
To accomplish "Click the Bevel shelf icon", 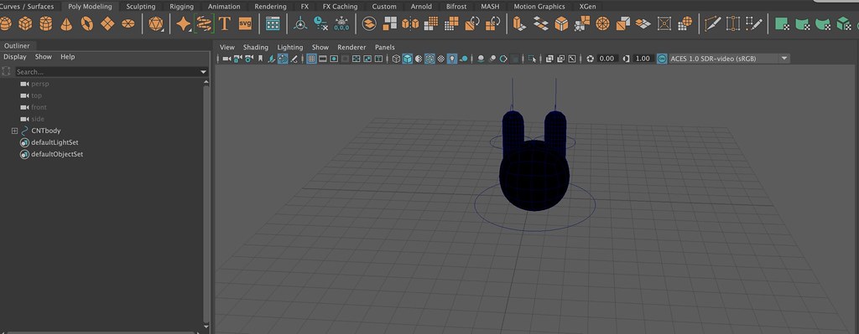I will 561,23.
